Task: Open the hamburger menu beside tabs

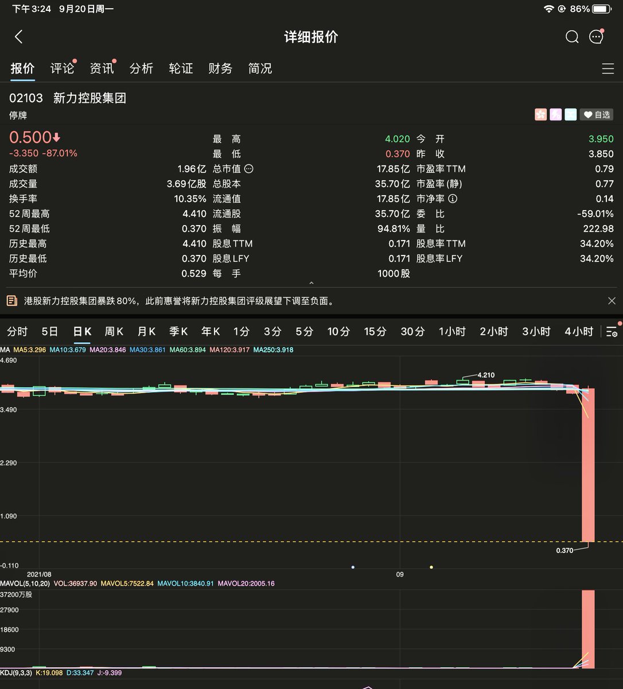Action: click(x=608, y=69)
